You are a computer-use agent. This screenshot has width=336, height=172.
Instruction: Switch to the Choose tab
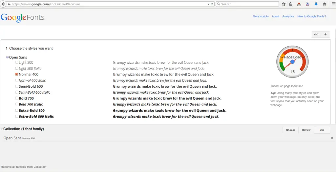291,130
